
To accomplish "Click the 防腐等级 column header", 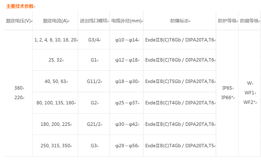I will click(x=249, y=21).
